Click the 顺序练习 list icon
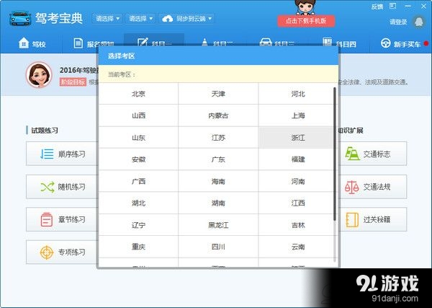Image resolution: width=432 pixels, height=308 pixels. (x=47, y=154)
